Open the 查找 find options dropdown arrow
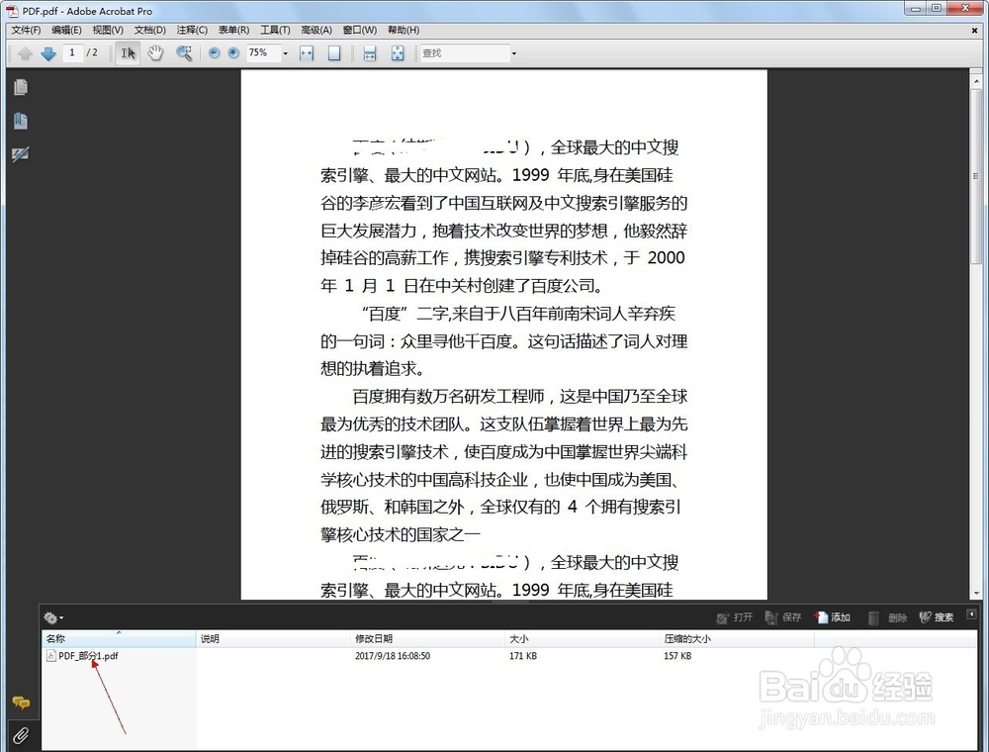 coord(514,53)
